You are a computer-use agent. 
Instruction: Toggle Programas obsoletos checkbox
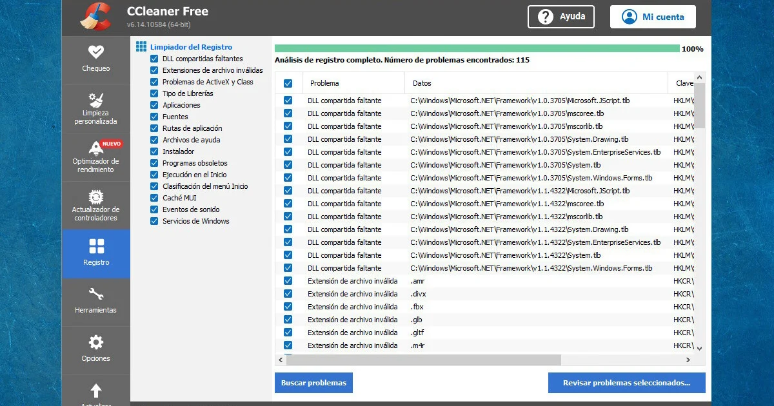tap(154, 163)
